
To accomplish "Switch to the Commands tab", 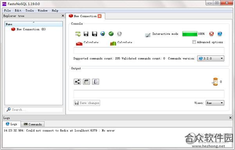I will [33, 125].
